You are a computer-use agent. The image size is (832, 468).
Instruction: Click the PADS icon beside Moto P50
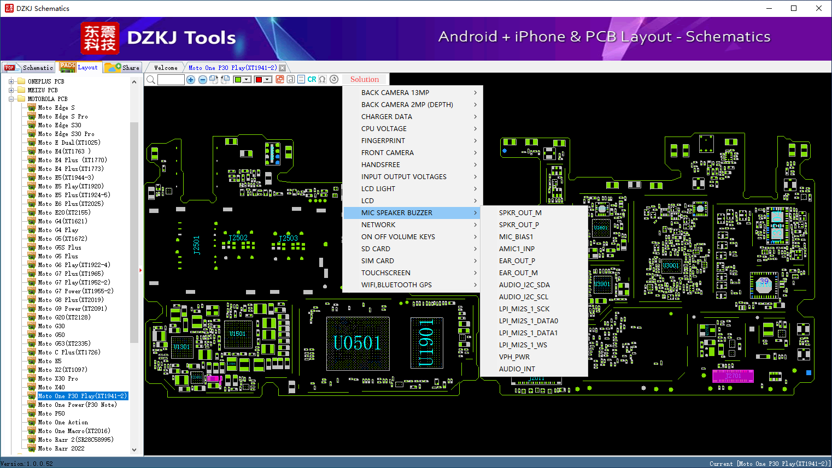pos(32,413)
